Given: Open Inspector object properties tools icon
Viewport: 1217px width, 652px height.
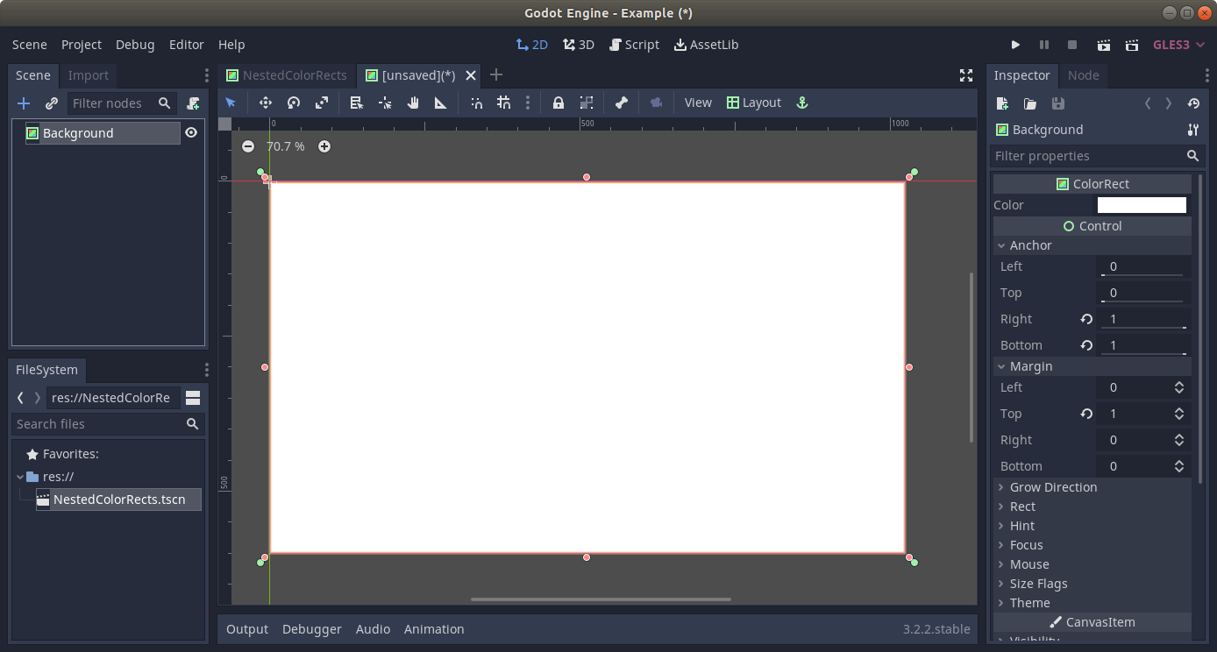Looking at the screenshot, I should pos(1192,130).
